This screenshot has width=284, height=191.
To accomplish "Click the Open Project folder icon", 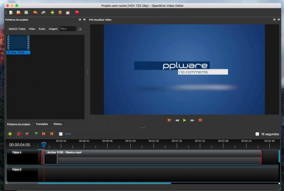I will tap(19, 13).
